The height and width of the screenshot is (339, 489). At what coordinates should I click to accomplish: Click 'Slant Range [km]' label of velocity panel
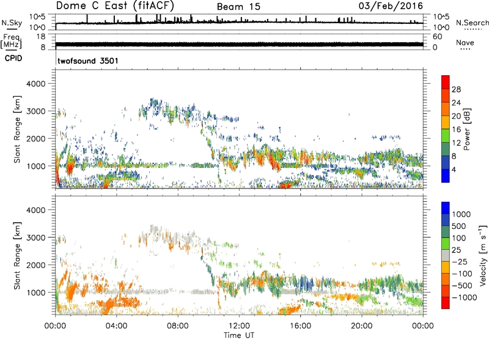(x=17, y=255)
